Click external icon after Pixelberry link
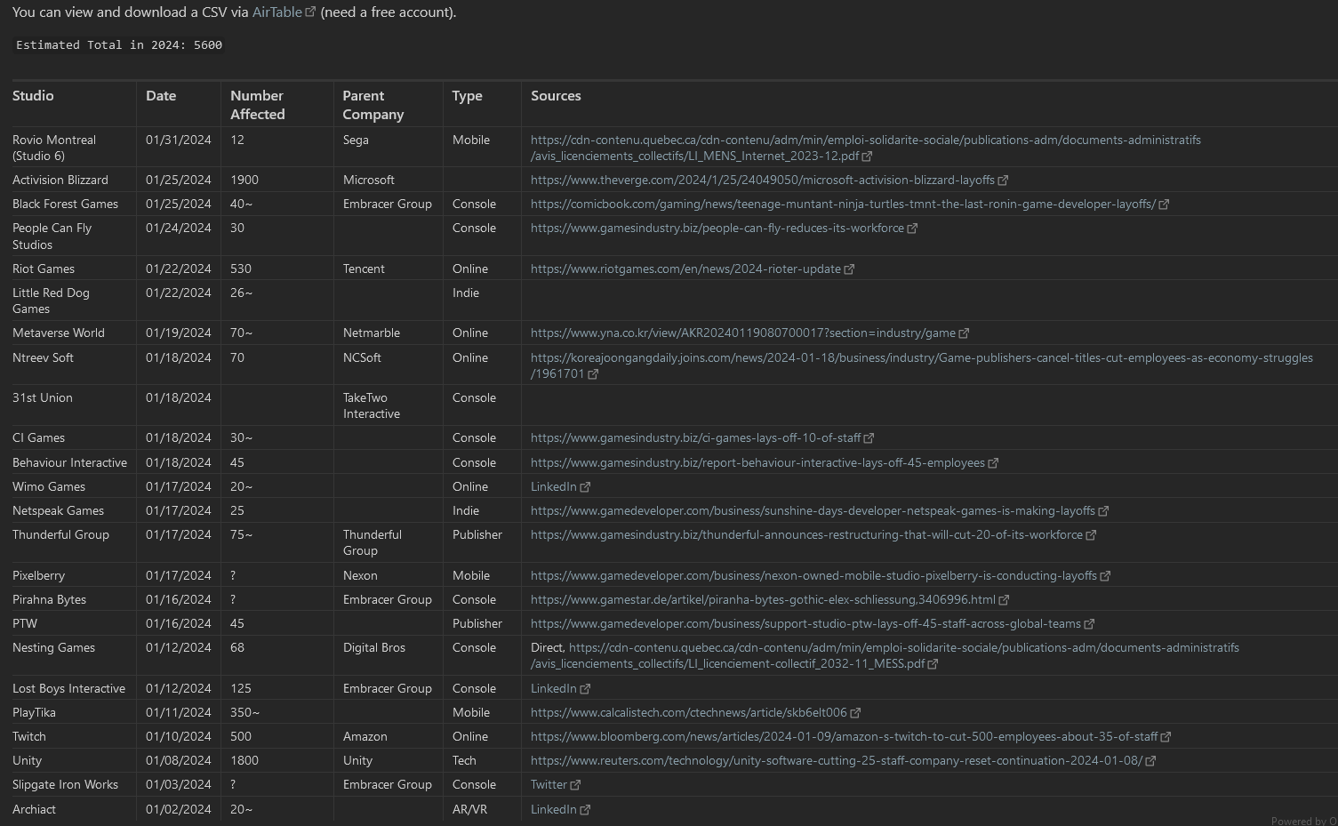1338x826 pixels. tap(1105, 576)
